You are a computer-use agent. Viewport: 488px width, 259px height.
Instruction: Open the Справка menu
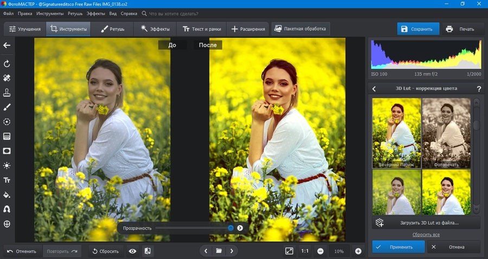(x=129, y=14)
